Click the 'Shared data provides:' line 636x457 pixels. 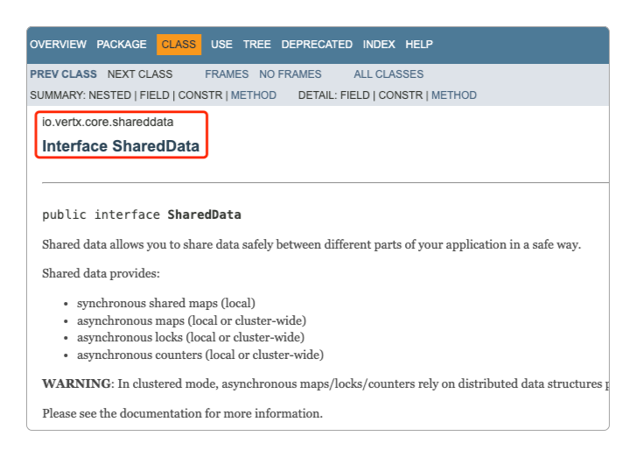[101, 273]
